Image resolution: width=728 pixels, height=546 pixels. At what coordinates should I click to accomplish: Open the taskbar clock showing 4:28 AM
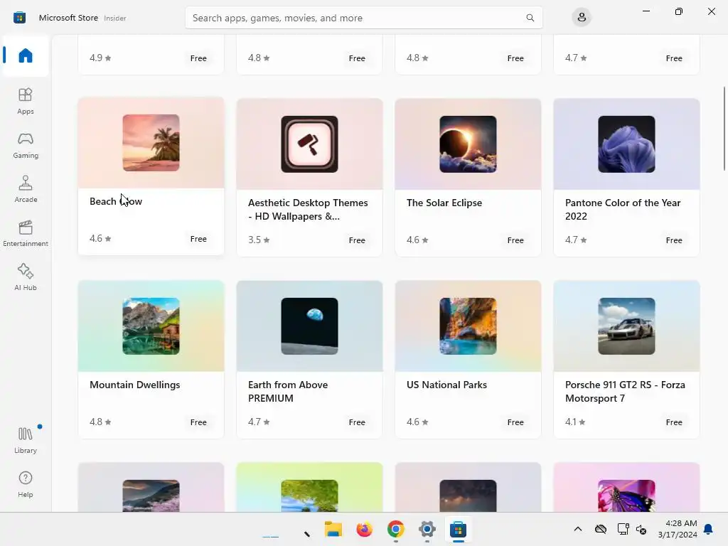(678, 529)
